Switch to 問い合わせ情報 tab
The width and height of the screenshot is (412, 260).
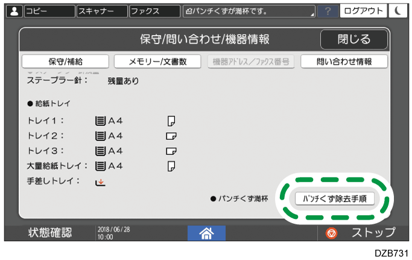344,62
